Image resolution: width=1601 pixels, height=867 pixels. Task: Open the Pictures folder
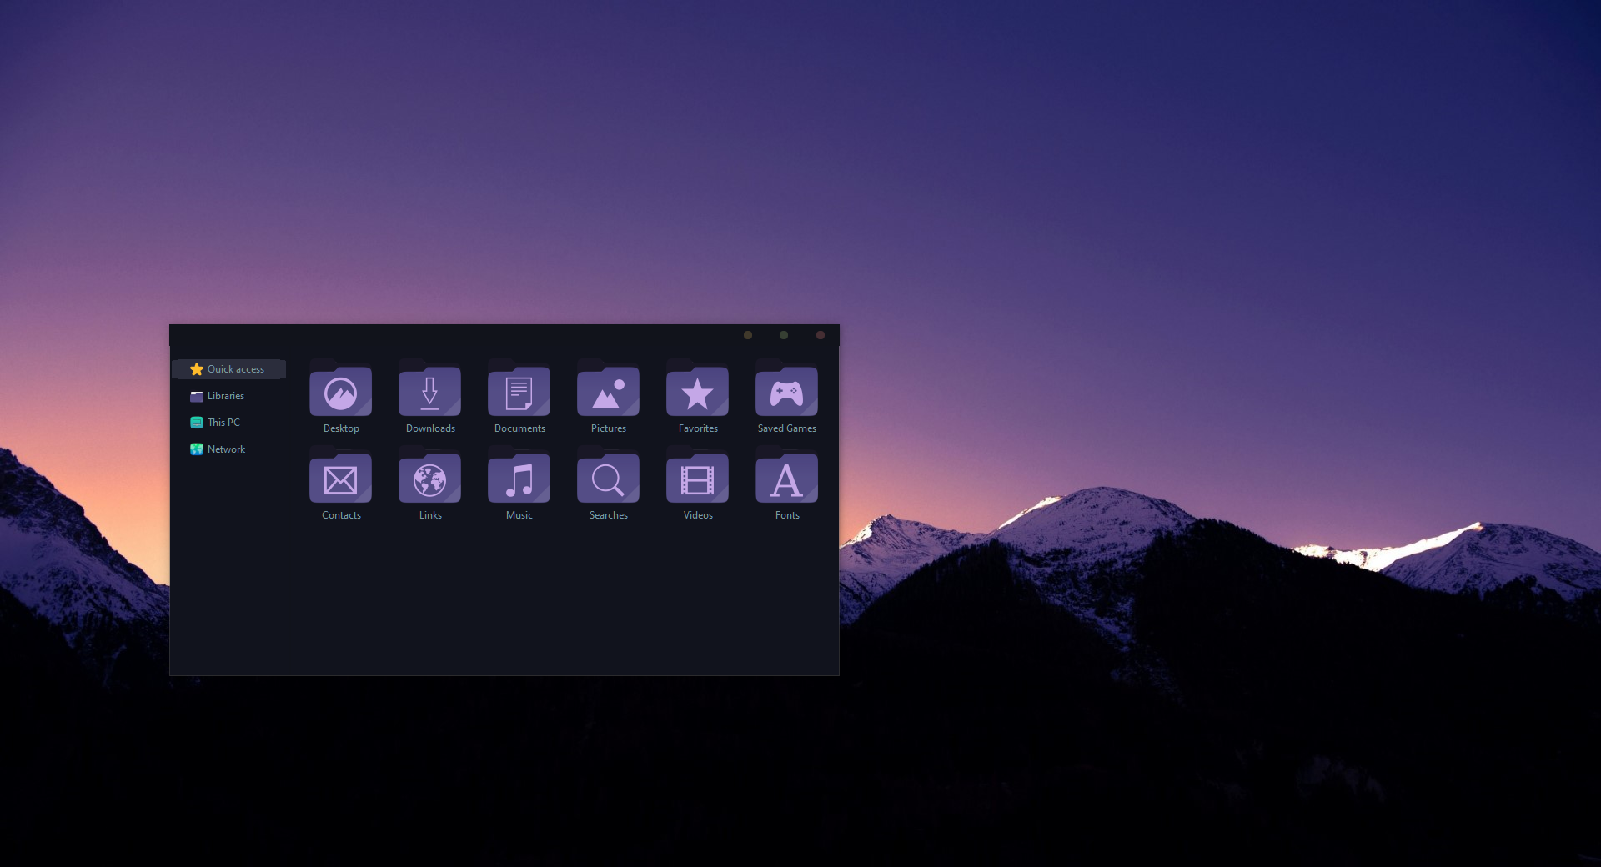point(608,392)
